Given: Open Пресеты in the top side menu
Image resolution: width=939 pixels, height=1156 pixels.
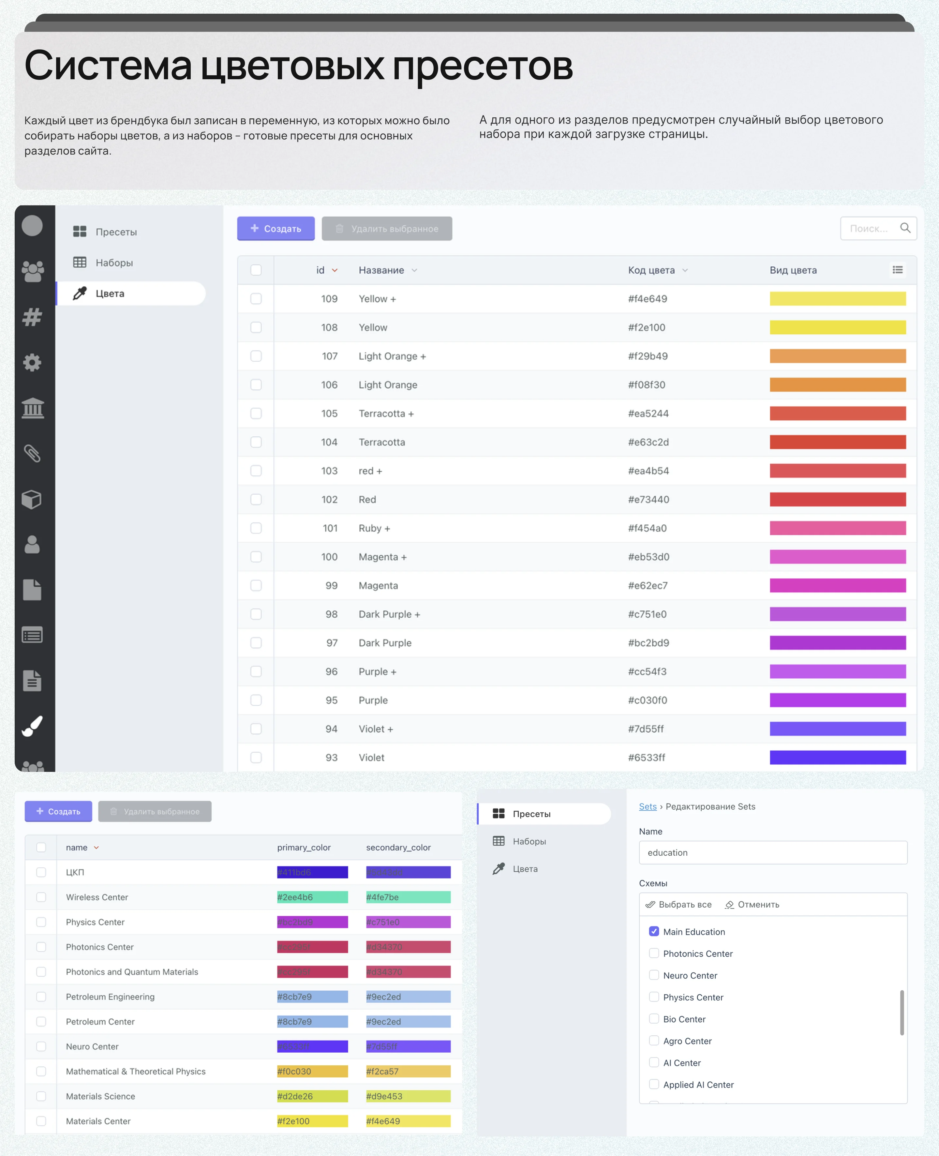Looking at the screenshot, I should (x=116, y=232).
